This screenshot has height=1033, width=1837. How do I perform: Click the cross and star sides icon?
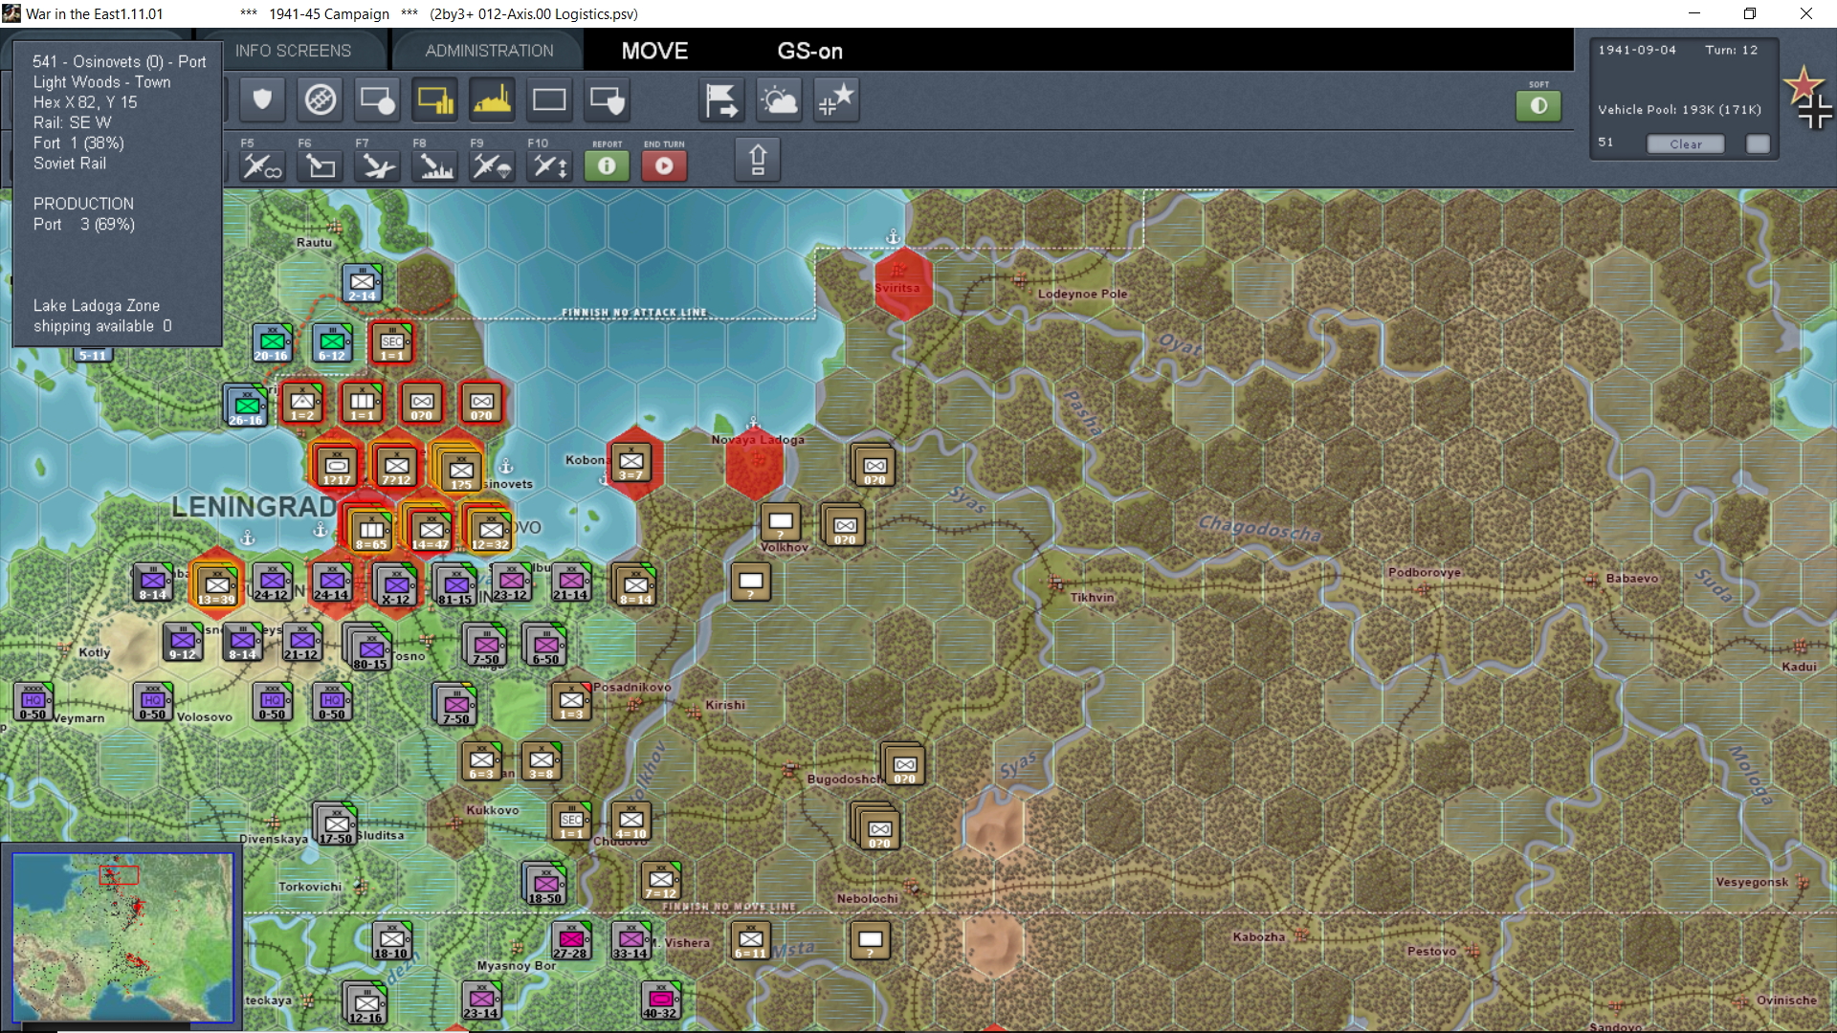point(836,100)
